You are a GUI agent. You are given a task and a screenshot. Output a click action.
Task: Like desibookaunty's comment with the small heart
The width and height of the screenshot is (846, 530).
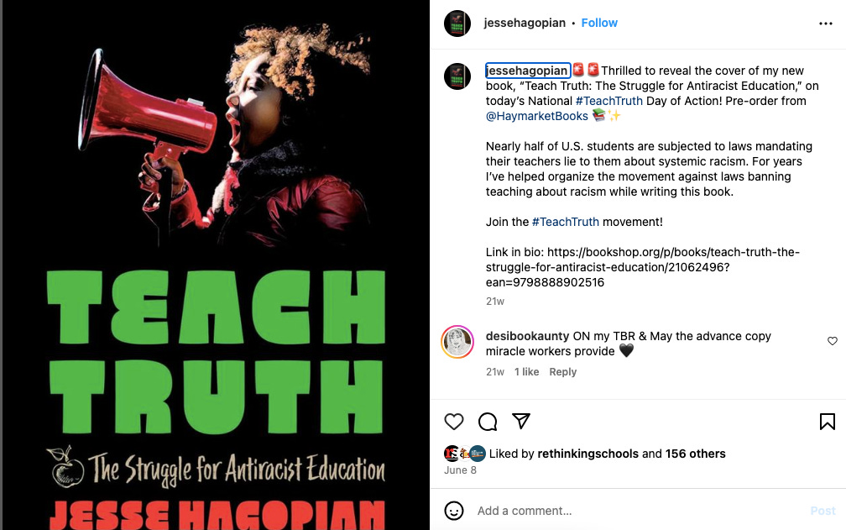click(x=833, y=341)
